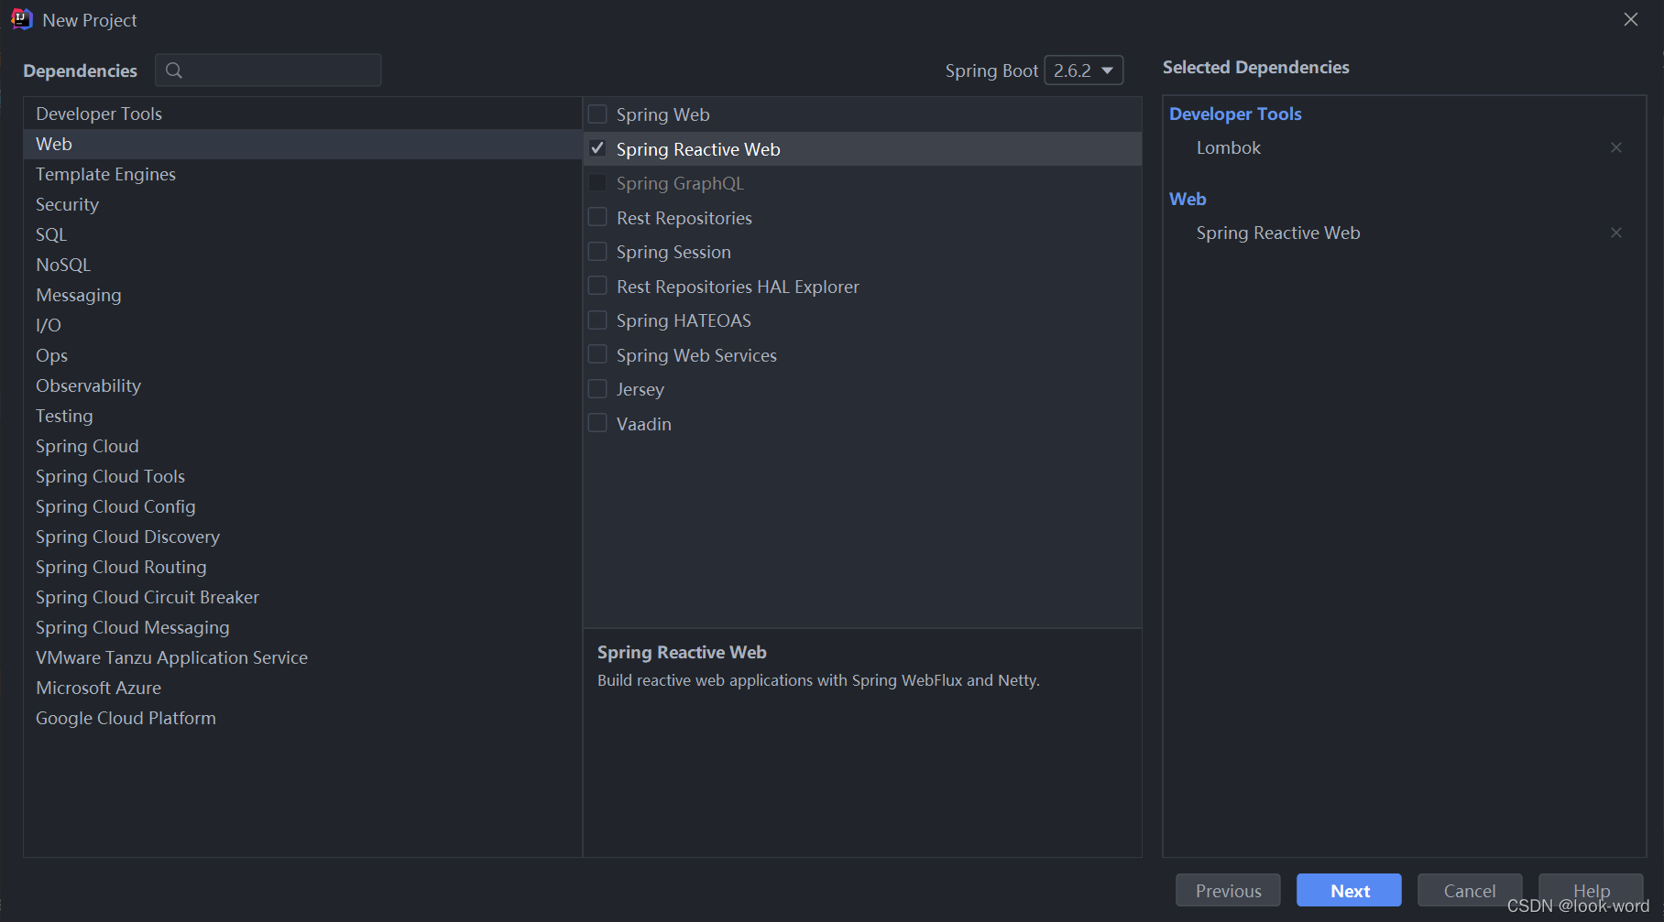Click the Web heading in Selected Dependencies
This screenshot has width=1664, height=922.
pyautogui.click(x=1188, y=199)
